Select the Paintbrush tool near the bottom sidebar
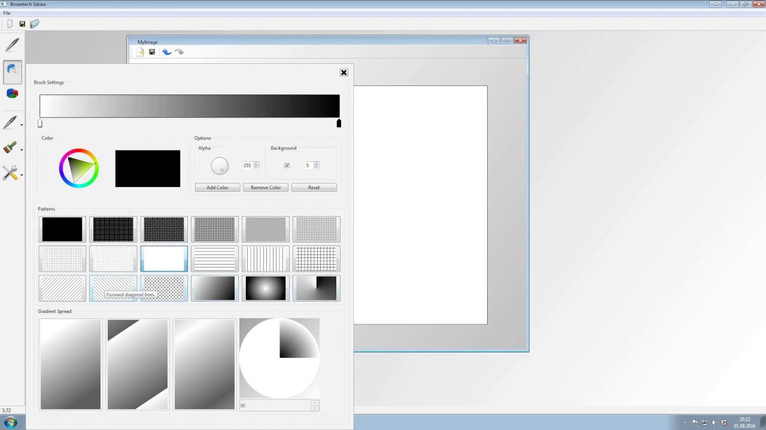The height and width of the screenshot is (430, 766). coord(11,148)
